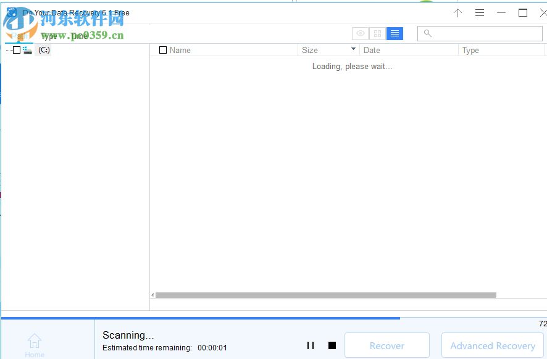
Task: Open the Size column filter dropdown
Action: pos(352,49)
